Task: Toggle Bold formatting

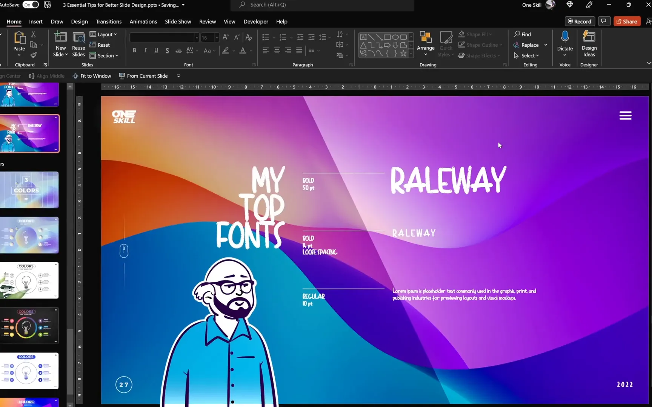Action: click(134, 50)
